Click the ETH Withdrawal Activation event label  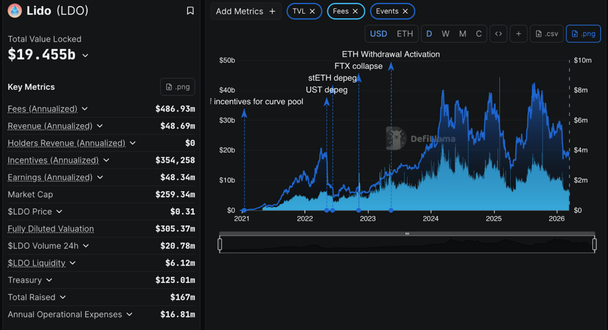[x=391, y=54]
